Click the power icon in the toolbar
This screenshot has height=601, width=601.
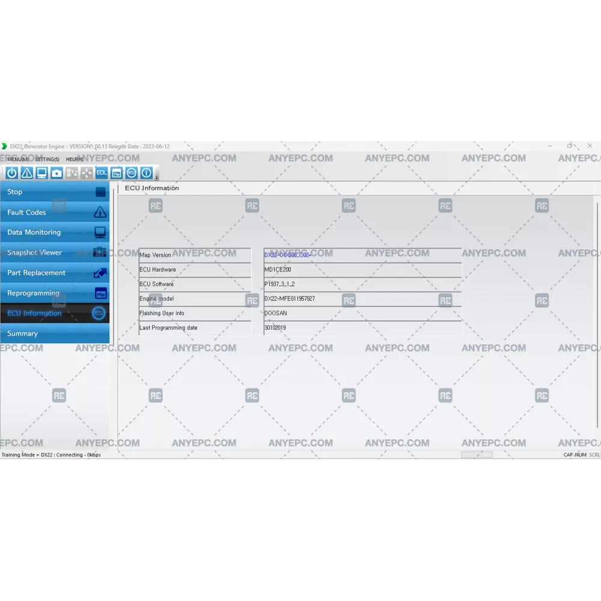pyautogui.click(x=12, y=173)
